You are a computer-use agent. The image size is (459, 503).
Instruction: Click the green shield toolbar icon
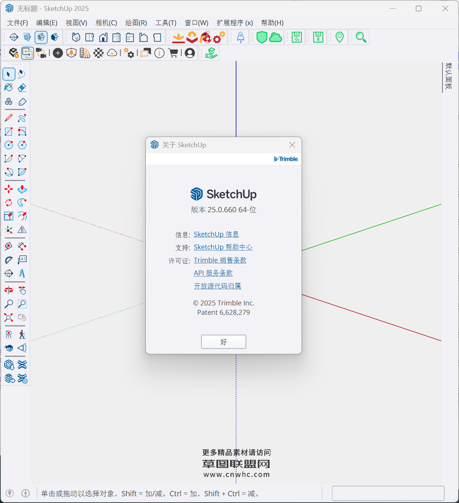pos(262,37)
